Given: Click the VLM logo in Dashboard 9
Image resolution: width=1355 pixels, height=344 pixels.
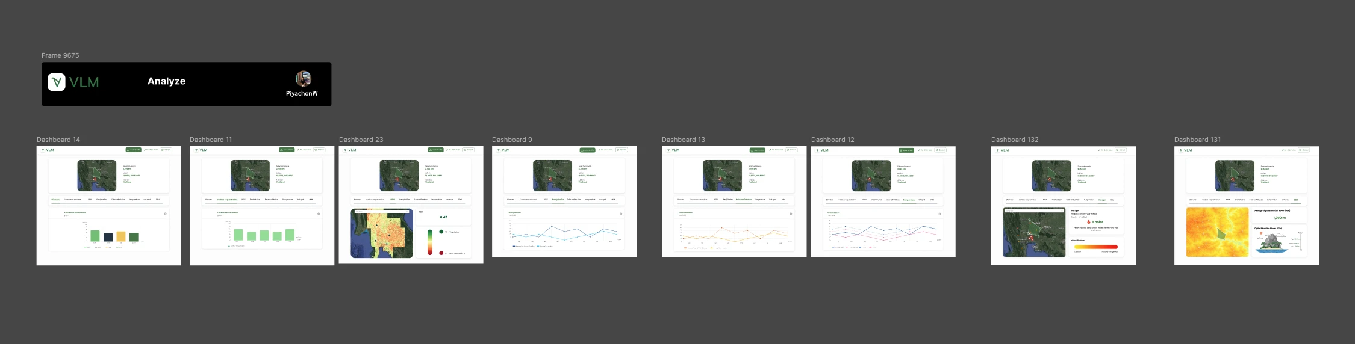Looking at the screenshot, I should coord(503,150).
